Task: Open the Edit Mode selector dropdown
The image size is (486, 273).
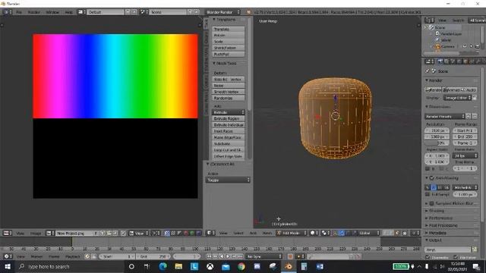Action: (292, 233)
